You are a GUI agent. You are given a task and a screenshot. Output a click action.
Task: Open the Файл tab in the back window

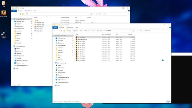tap(14, 11)
